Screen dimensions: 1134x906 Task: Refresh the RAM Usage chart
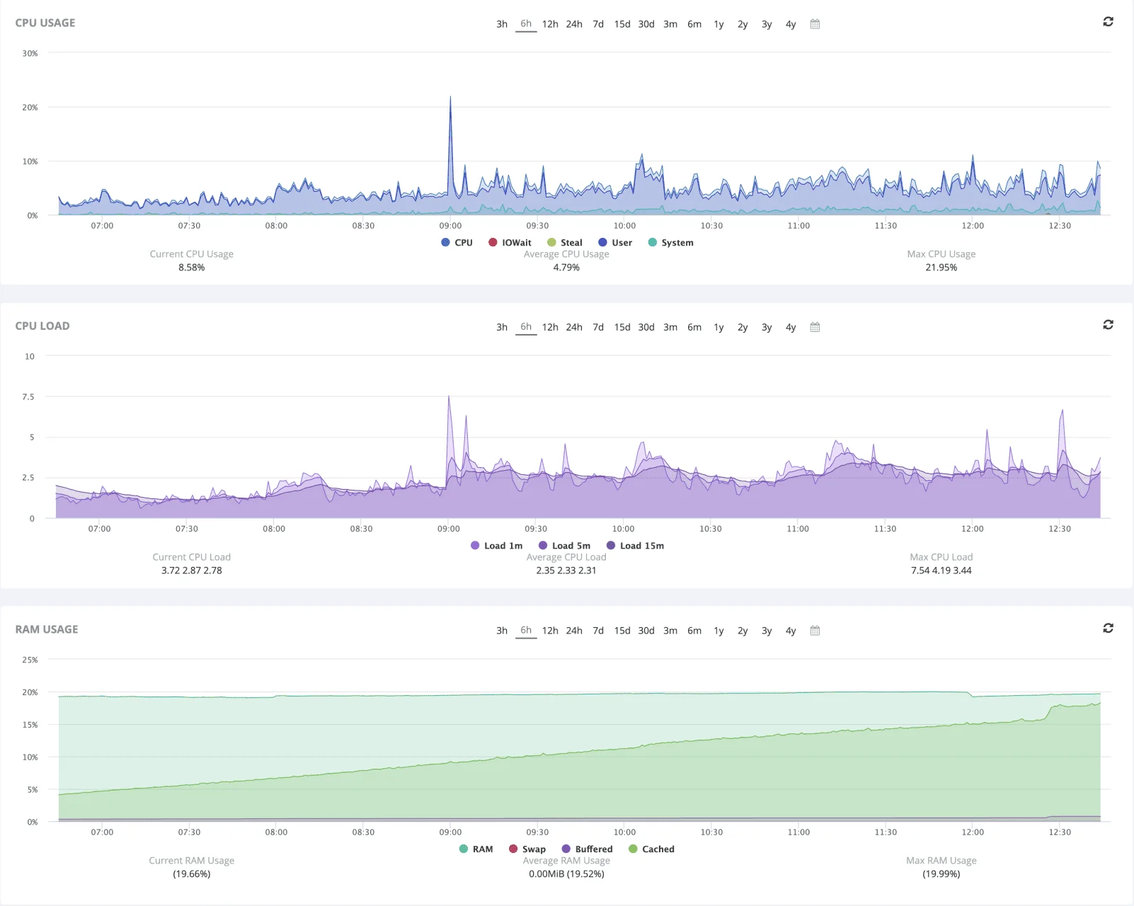tap(1108, 629)
